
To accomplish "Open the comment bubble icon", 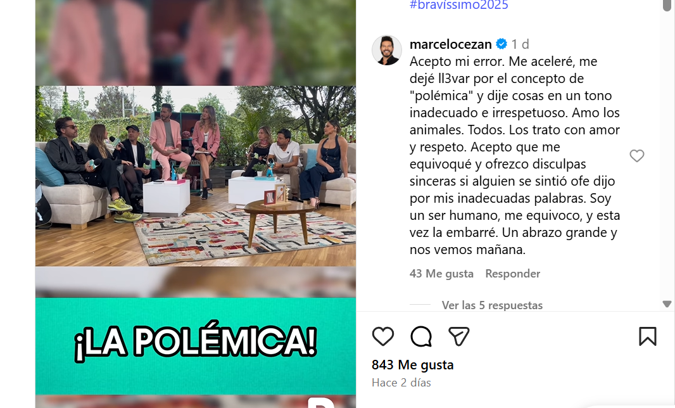I will pos(421,336).
